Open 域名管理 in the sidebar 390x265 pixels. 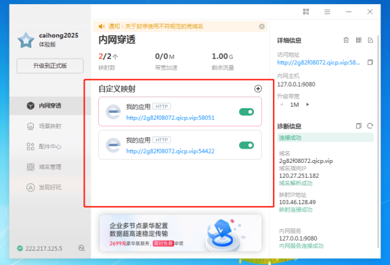(x=50, y=167)
